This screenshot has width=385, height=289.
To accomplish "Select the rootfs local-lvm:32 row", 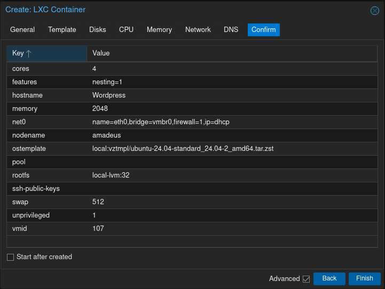I will click(x=192, y=175).
